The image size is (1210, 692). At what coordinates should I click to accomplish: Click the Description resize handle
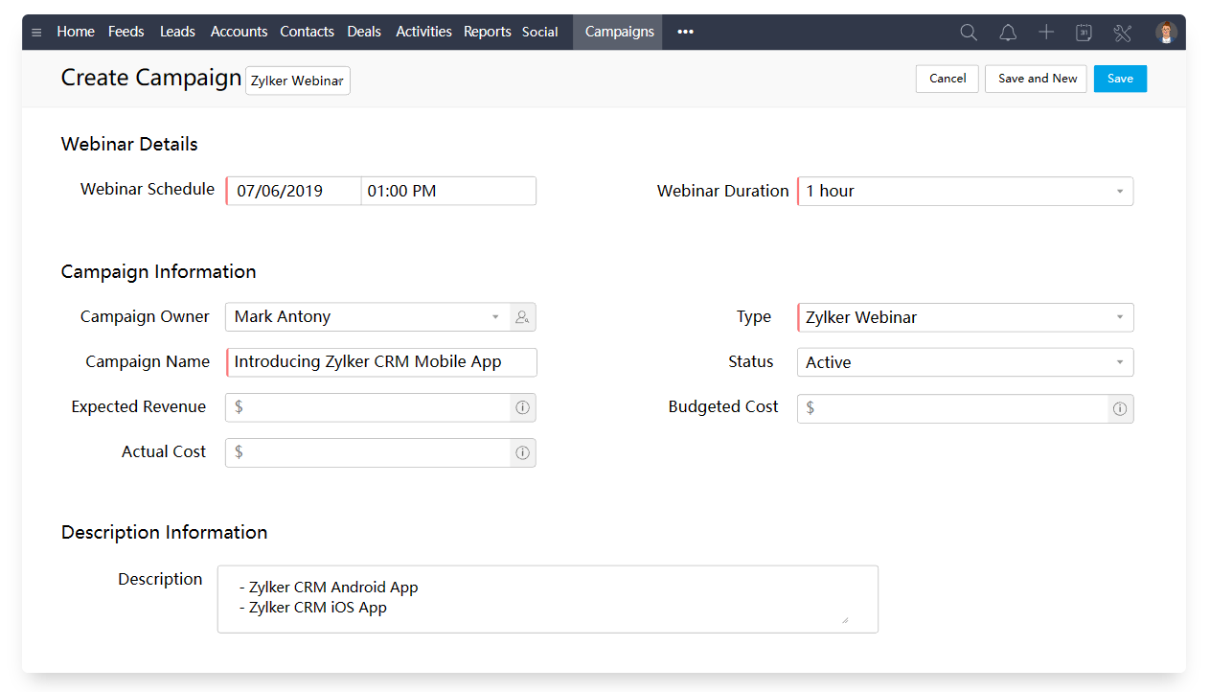845,620
